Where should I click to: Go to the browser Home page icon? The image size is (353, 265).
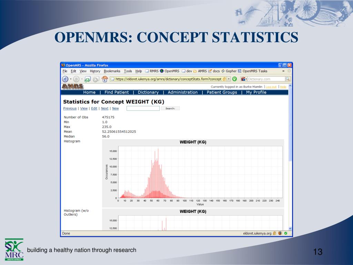pyautogui.click(x=105, y=79)
